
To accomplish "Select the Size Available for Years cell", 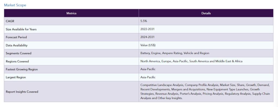I will pos(71,29).
